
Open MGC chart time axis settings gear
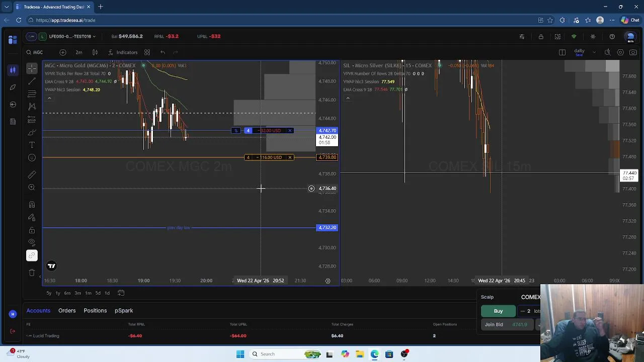pos(328,281)
